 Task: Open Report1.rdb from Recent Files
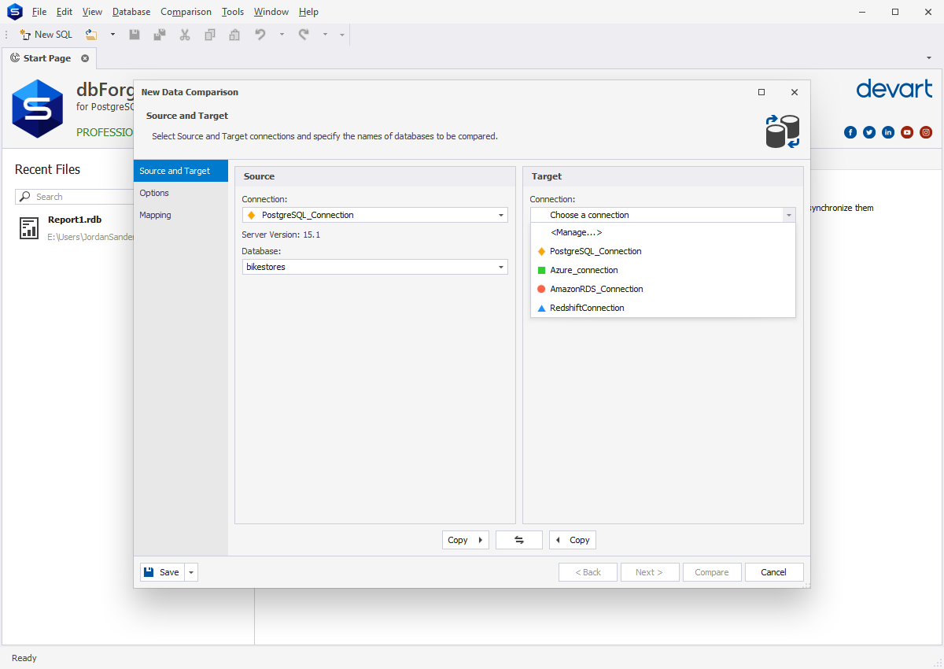pos(75,220)
